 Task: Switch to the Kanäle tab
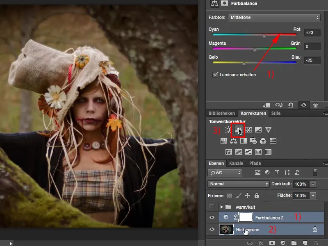point(236,163)
